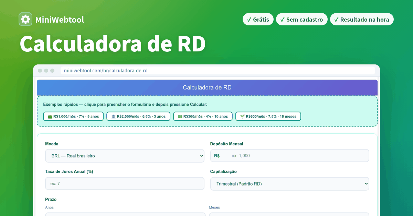Select example R$300/mês · 4% · 10 anos
Viewport: 413px width, 216px height.
click(203, 116)
